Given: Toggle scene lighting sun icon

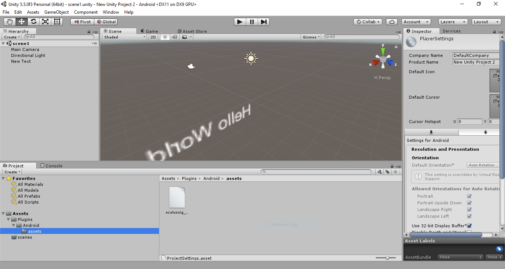Looking at the screenshot, I should click(x=165, y=37).
